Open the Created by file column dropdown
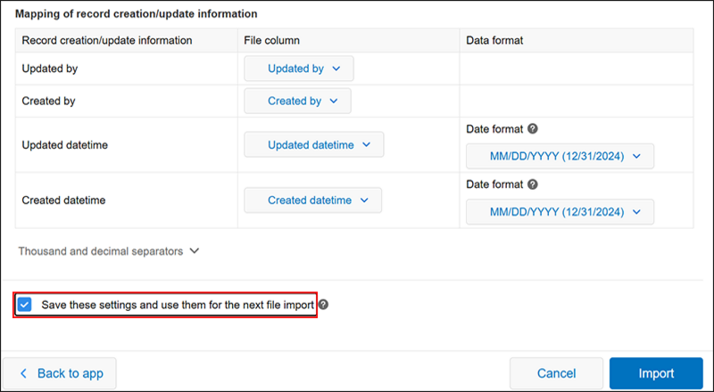Image resolution: width=714 pixels, height=392 pixels. click(x=298, y=102)
